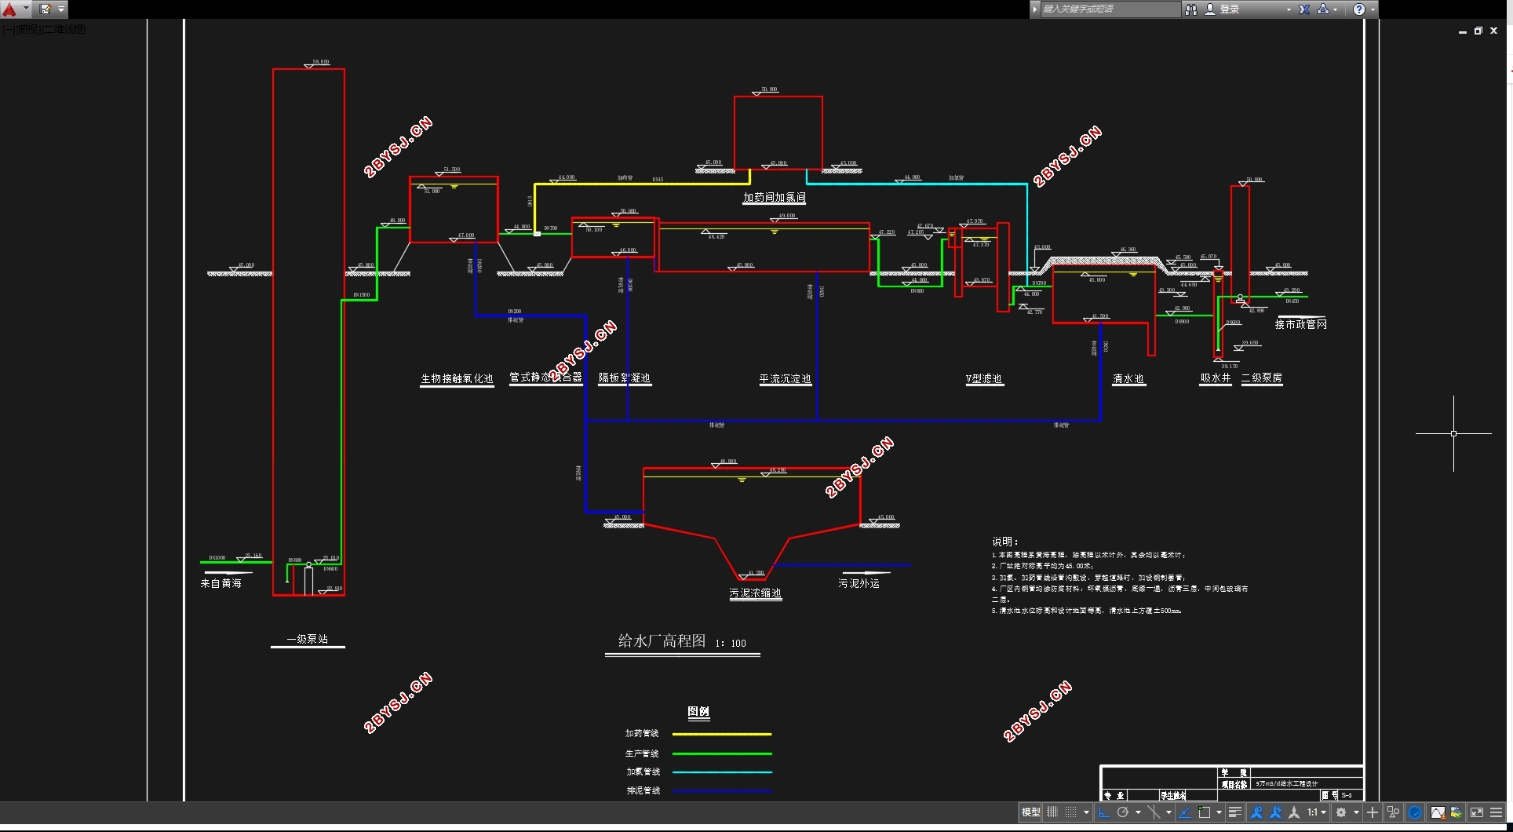Click the Save As quick access icon

point(45,9)
